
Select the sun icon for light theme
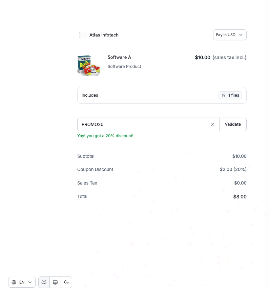44,282
